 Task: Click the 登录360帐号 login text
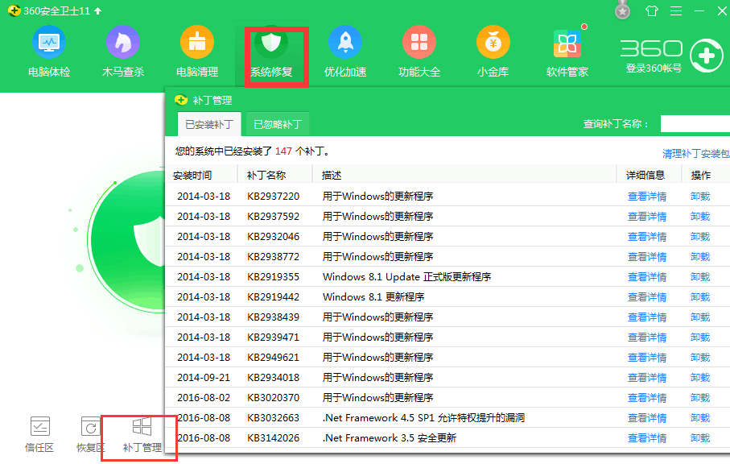tap(654, 68)
